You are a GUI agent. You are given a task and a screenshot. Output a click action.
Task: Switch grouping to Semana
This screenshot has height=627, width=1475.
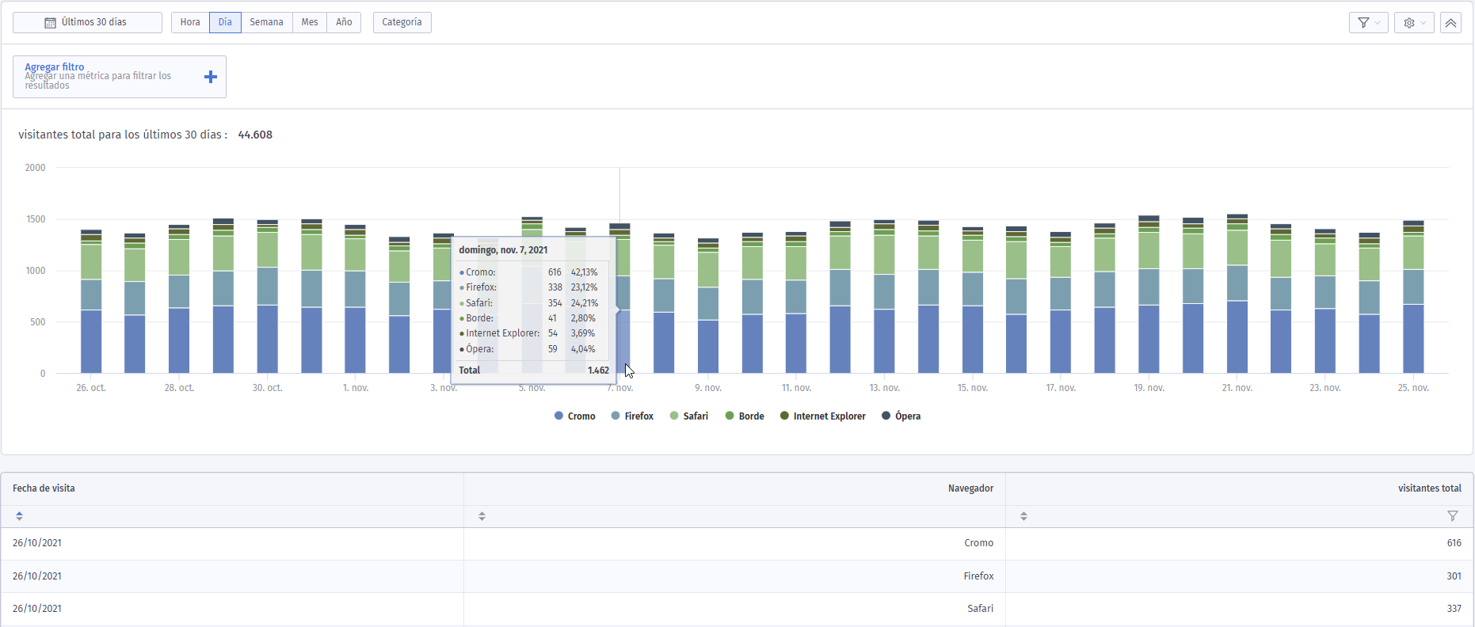coord(266,22)
